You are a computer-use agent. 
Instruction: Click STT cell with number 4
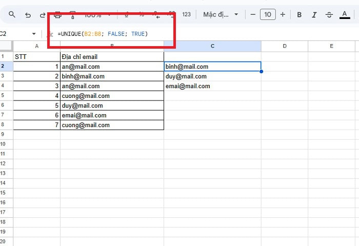(36, 96)
